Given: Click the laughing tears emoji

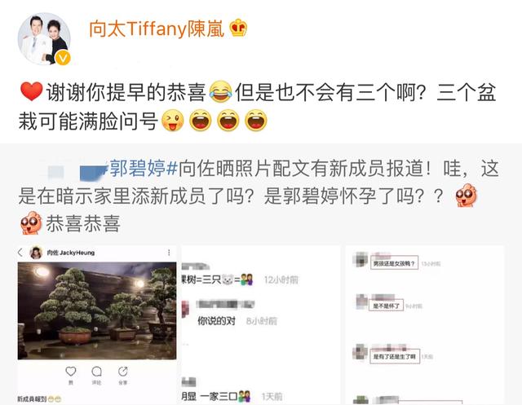Looking at the screenshot, I should pos(220,92).
